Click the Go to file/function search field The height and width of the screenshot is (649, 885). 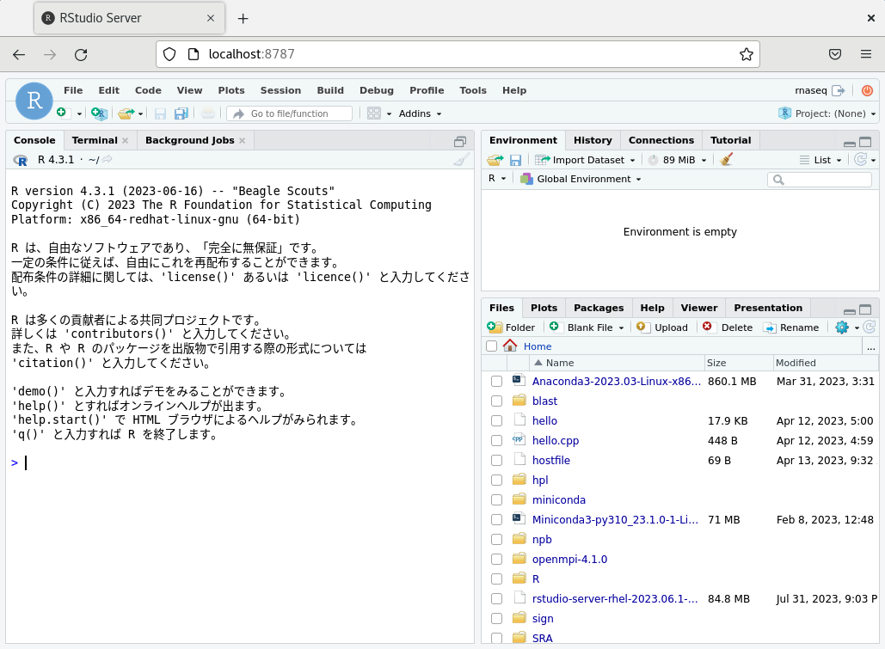[x=289, y=113]
